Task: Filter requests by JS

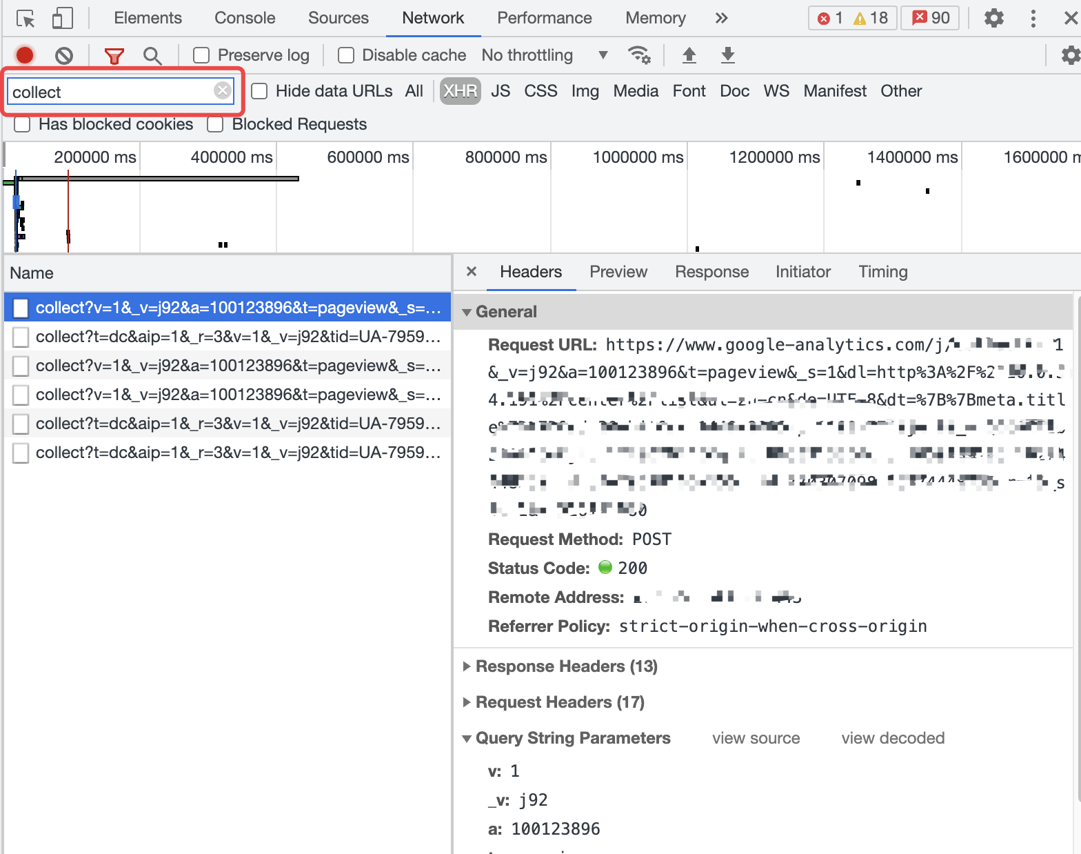Action: (x=501, y=91)
